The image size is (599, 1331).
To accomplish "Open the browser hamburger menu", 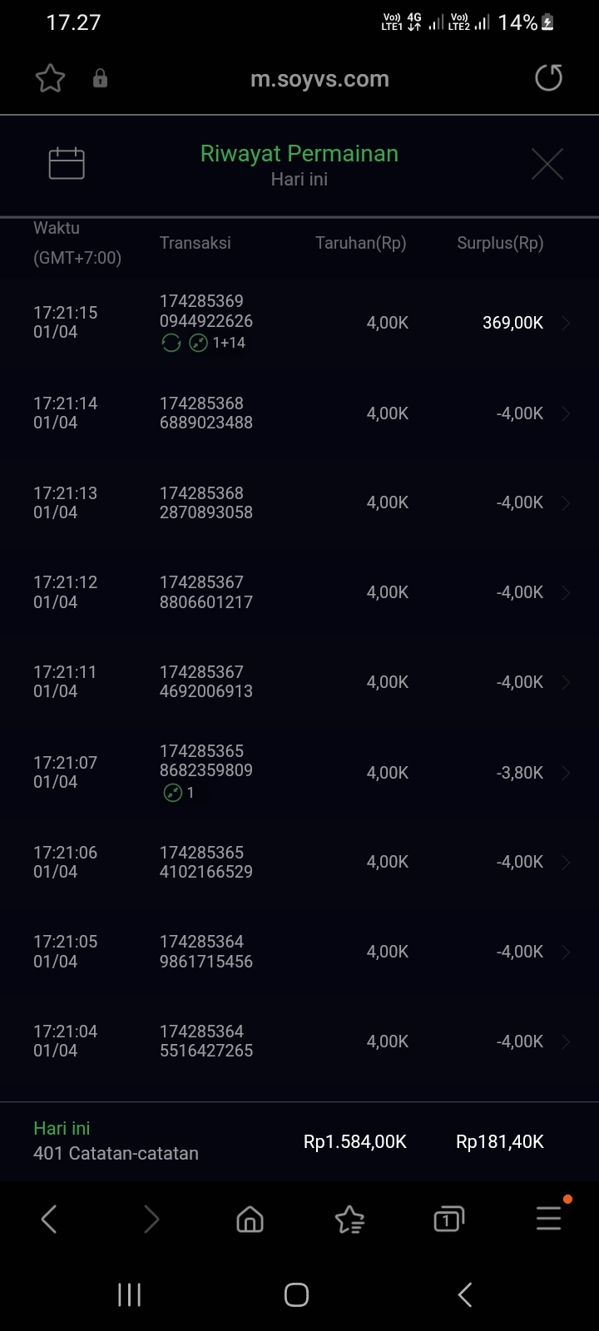I will click(548, 1220).
